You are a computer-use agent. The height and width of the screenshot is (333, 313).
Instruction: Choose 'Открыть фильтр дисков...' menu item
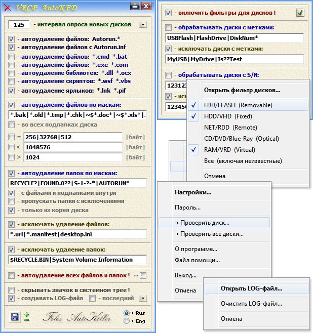pyautogui.click(x=248, y=90)
